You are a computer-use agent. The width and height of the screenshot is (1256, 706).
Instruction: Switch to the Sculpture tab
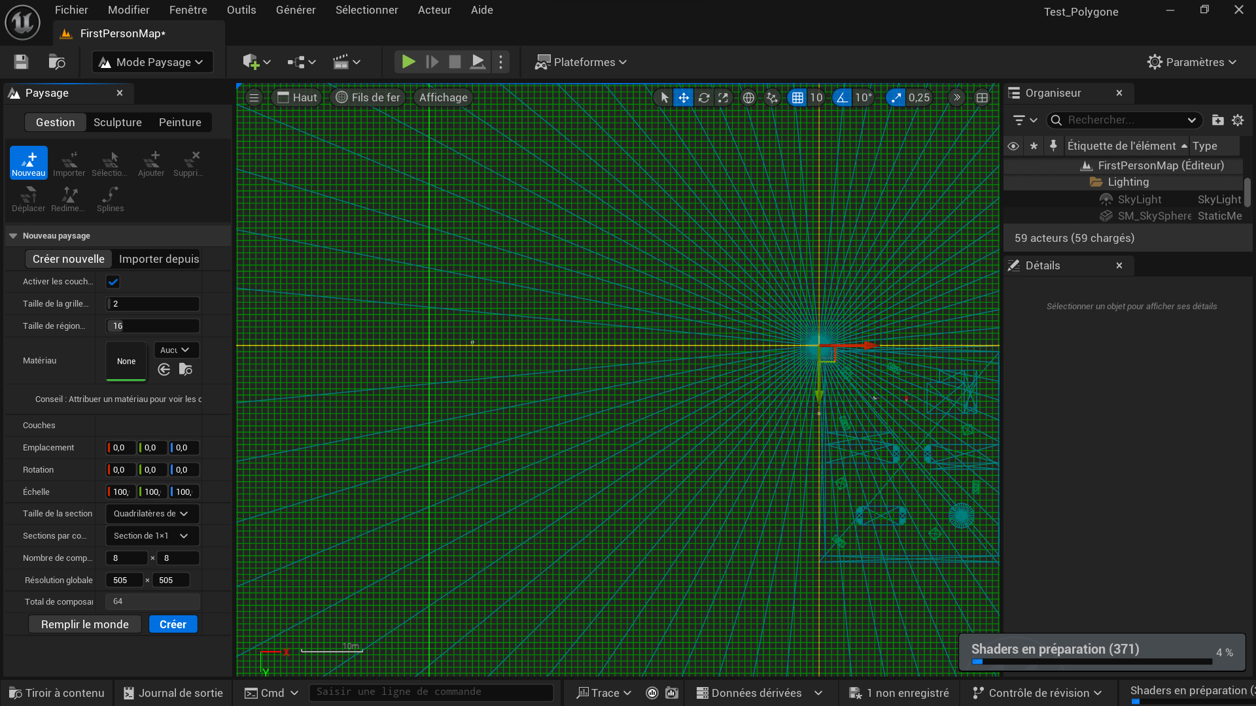[118, 122]
